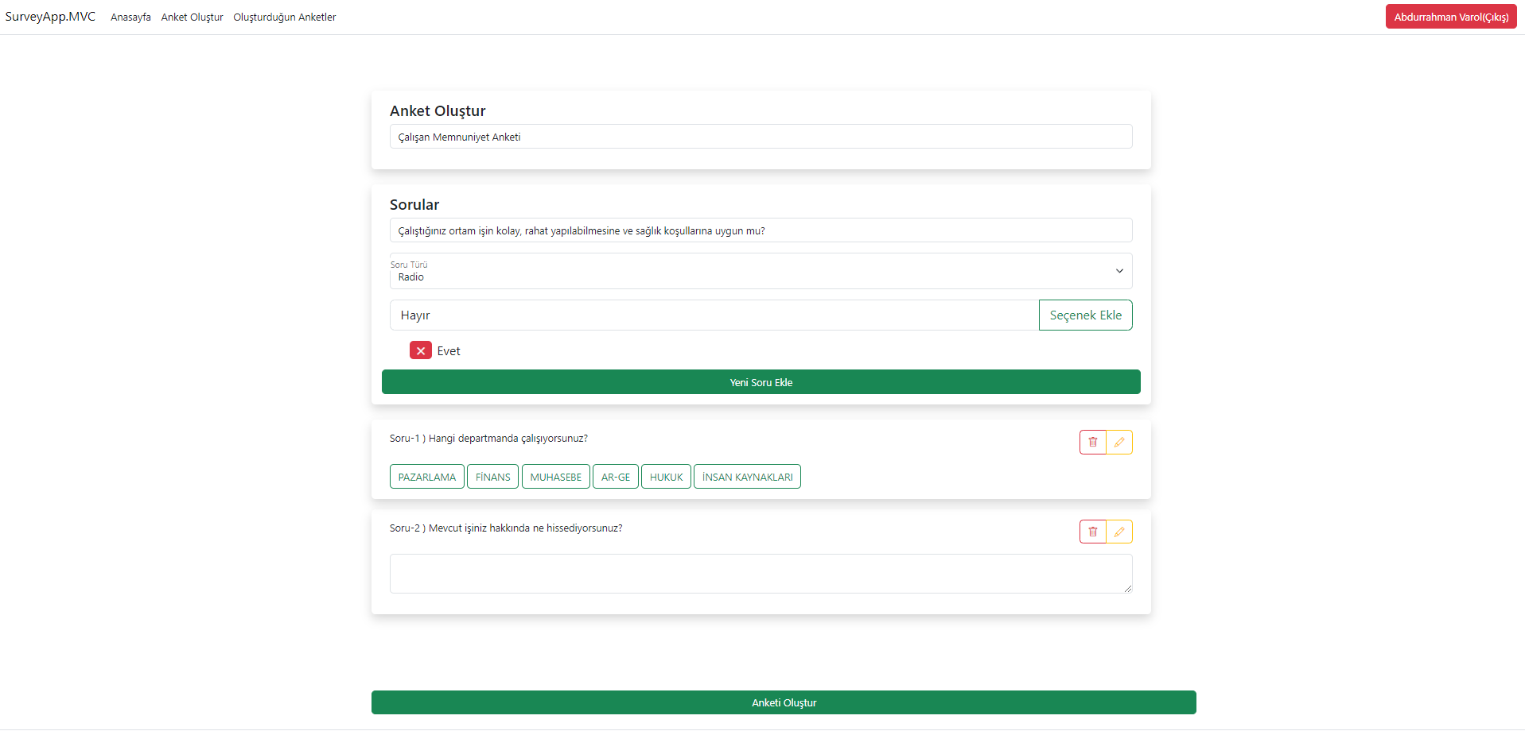The height and width of the screenshot is (731, 1525).
Task: Choose the FİNANS option in Soru-1
Action: click(x=492, y=476)
